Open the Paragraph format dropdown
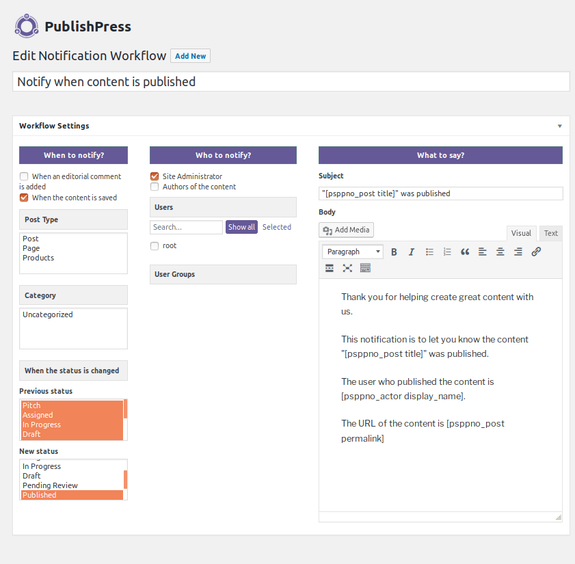 (x=352, y=252)
